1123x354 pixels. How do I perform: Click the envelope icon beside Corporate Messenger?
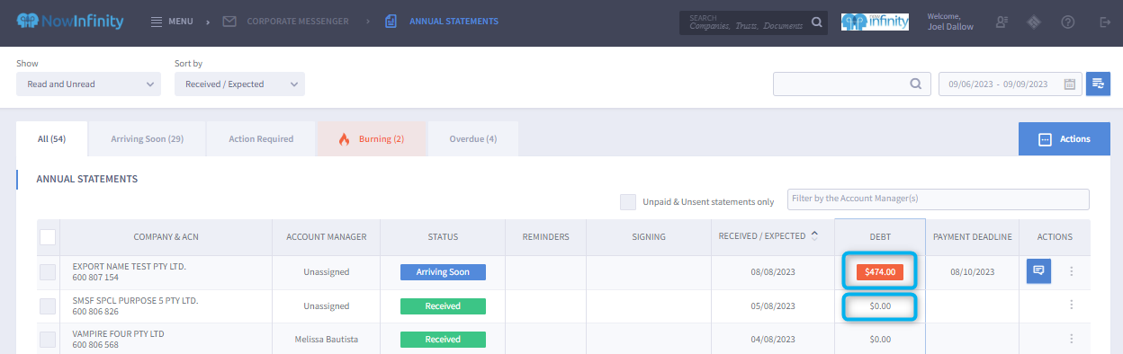[x=229, y=21]
